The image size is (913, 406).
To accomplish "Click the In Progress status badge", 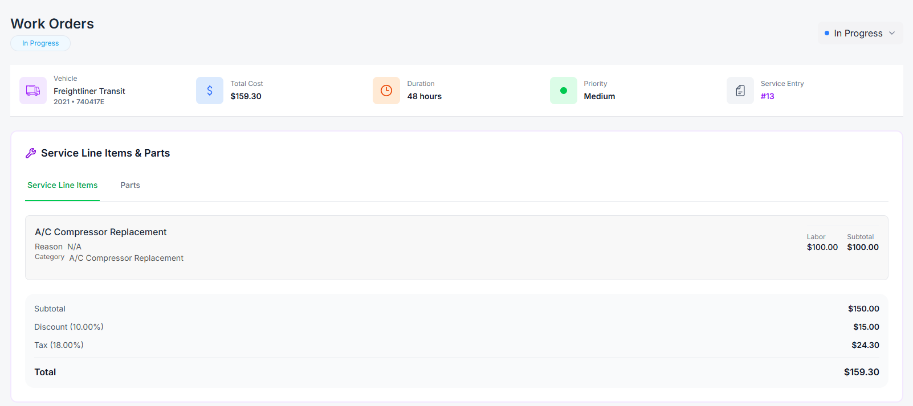I will click(40, 43).
